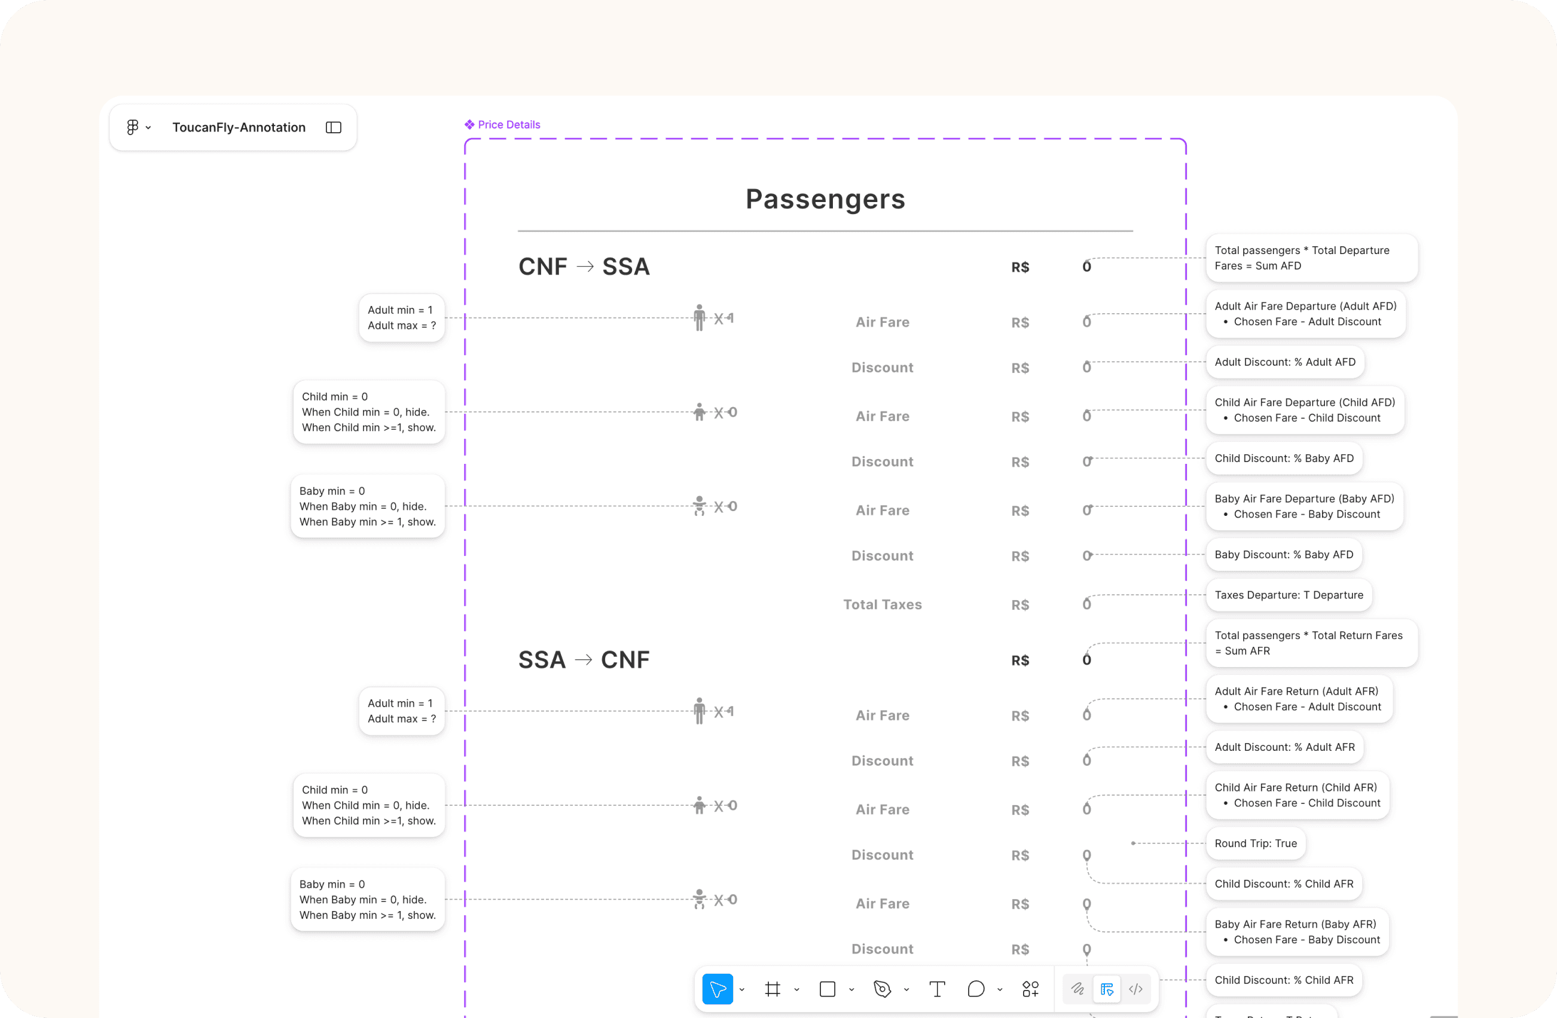Select the Rectangle shape tool
The width and height of the screenshot is (1557, 1018).
click(x=828, y=989)
